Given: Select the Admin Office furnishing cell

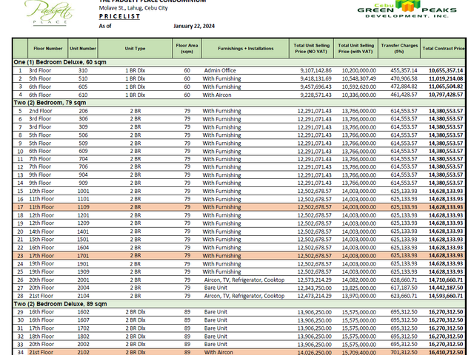Looking at the screenshot, I should coord(220,70).
